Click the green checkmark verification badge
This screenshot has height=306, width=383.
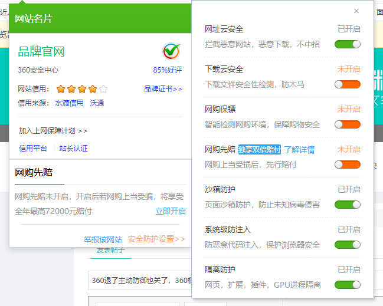pyautogui.click(x=172, y=51)
